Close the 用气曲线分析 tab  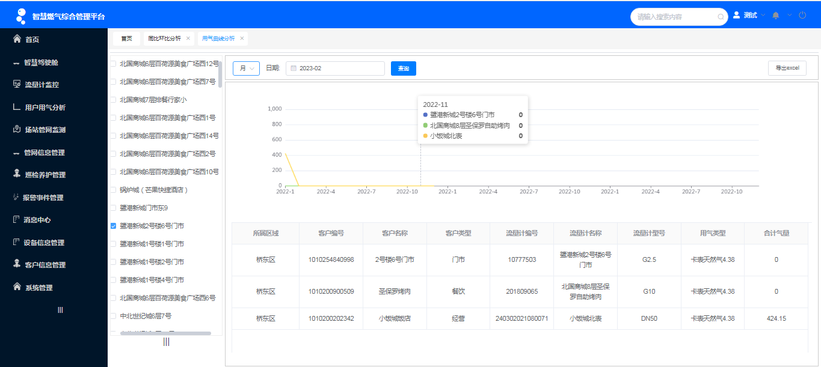tap(242, 38)
